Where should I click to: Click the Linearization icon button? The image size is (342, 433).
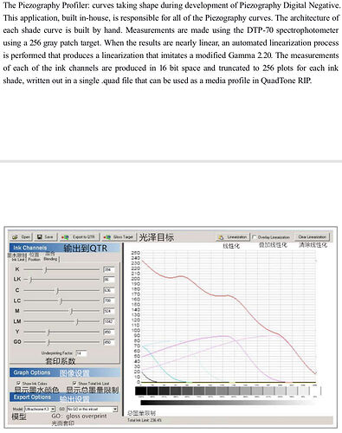(x=233, y=237)
